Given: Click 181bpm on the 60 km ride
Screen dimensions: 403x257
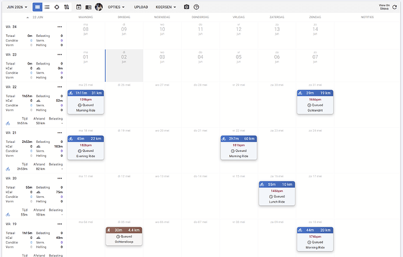Looking at the screenshot, I should (x=238, y=145).
